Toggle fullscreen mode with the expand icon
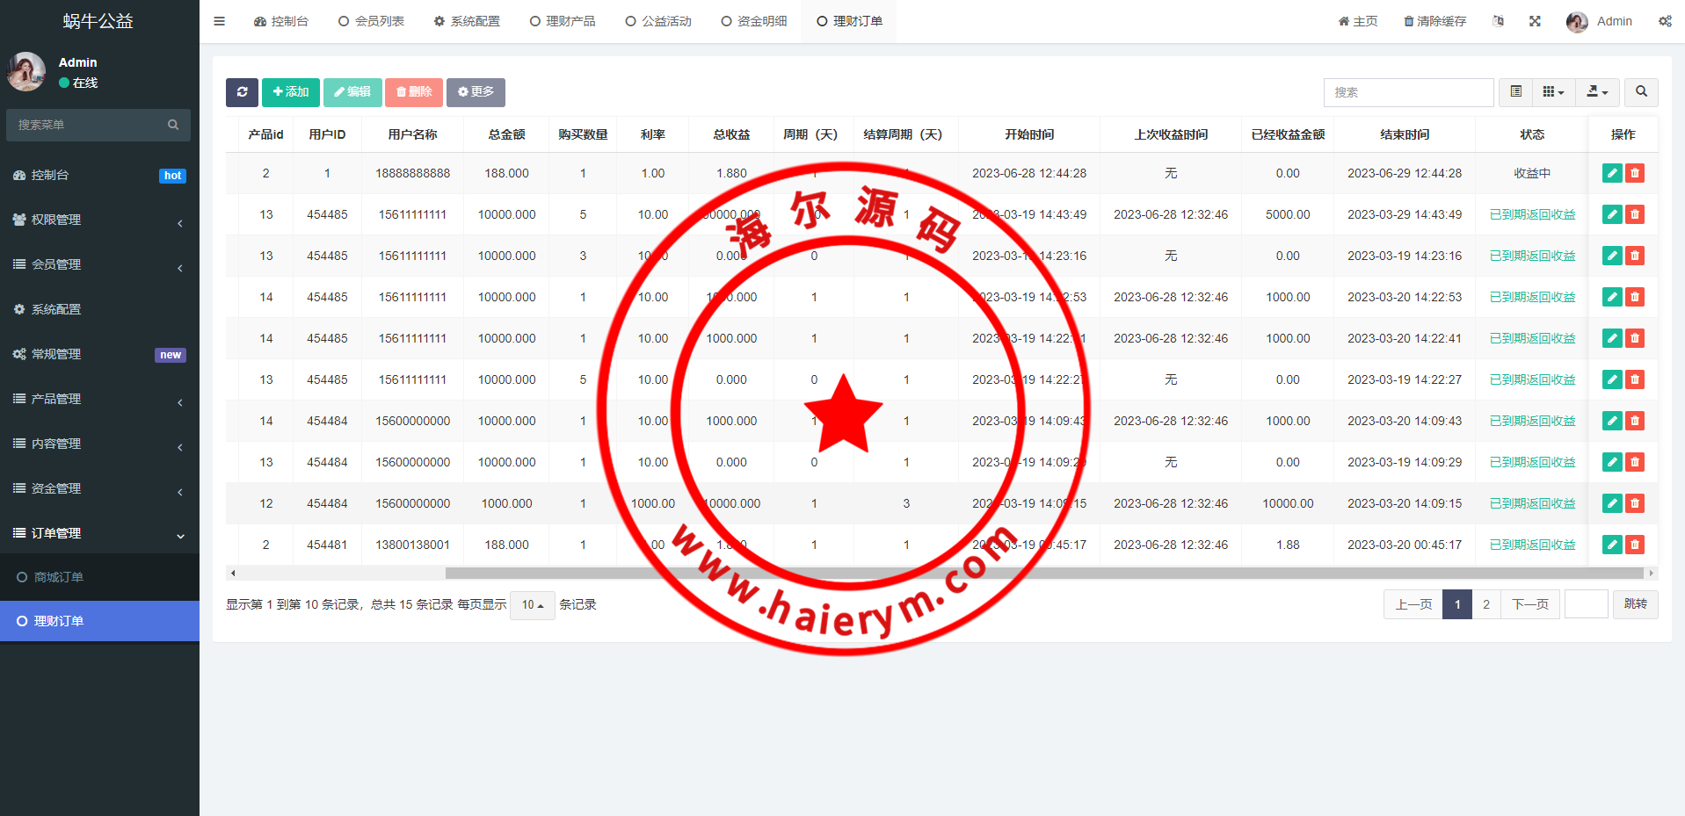Image resolution: width=1685 pixels, height=816 pixels. click(x=1535, y=21)
